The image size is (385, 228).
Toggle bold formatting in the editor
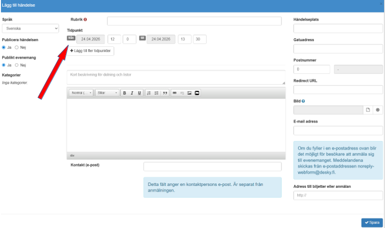click(125, 93)
